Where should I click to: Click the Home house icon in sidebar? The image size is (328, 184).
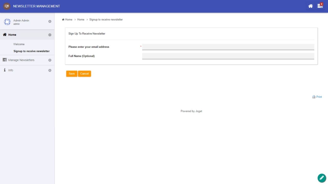[x=5, y=34]
